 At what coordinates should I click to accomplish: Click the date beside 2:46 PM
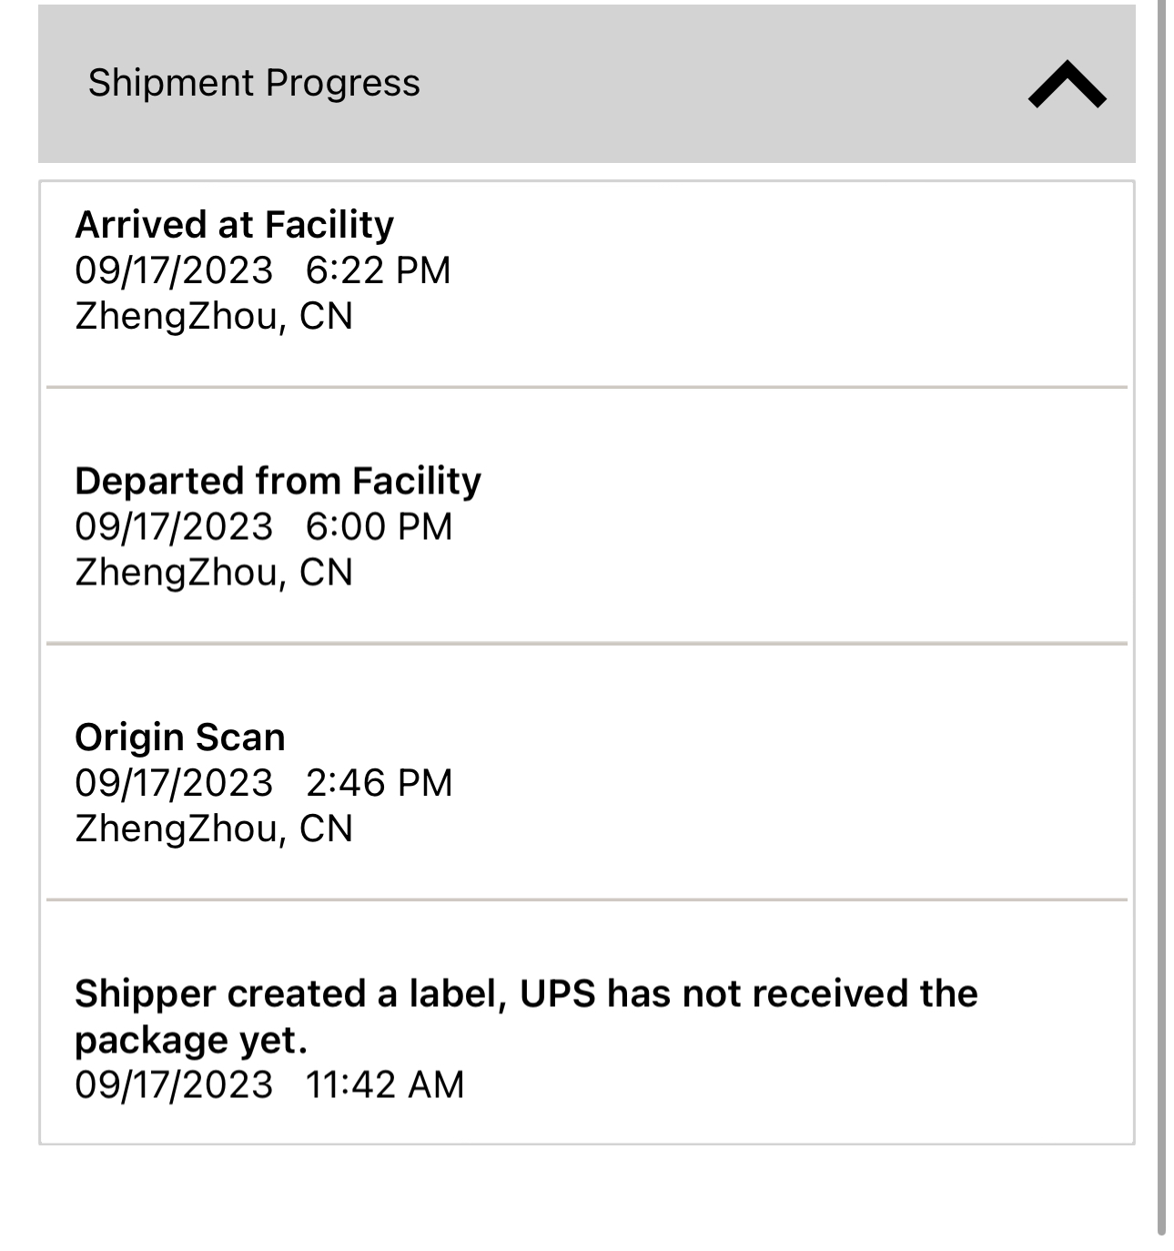pyautogui.click(x=174, y=783)
